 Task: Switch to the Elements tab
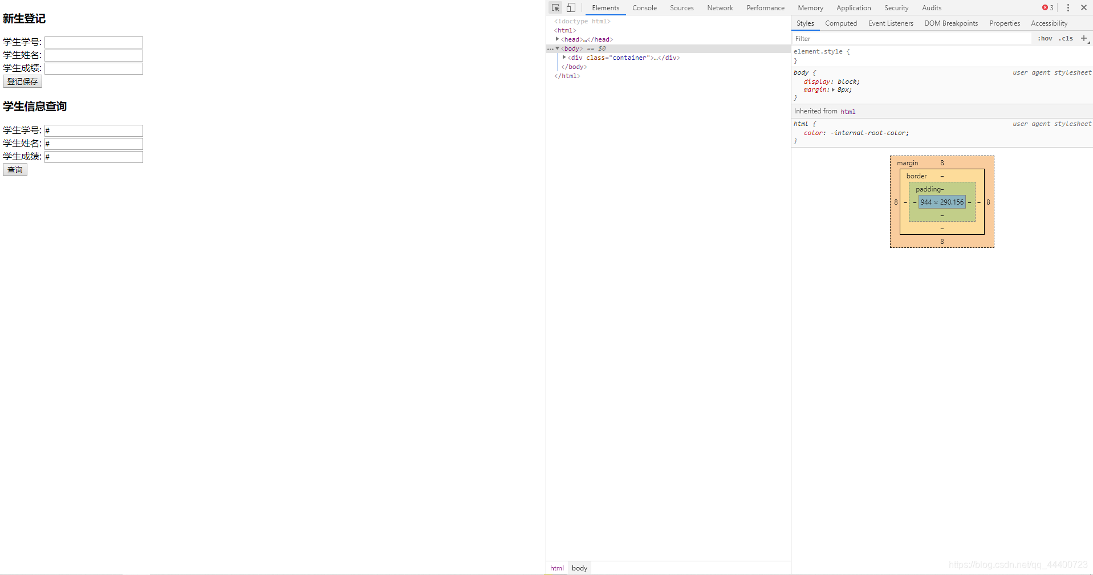click(x=606, y=8)
